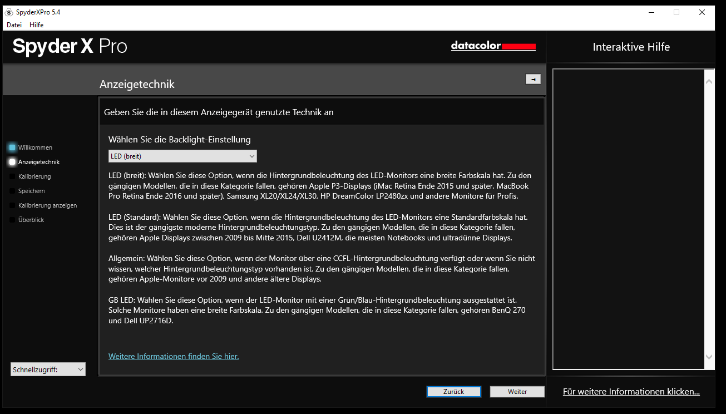
Task: Open the Weitere Informationen finden Sie hier link
Action: tap(174, 356)
